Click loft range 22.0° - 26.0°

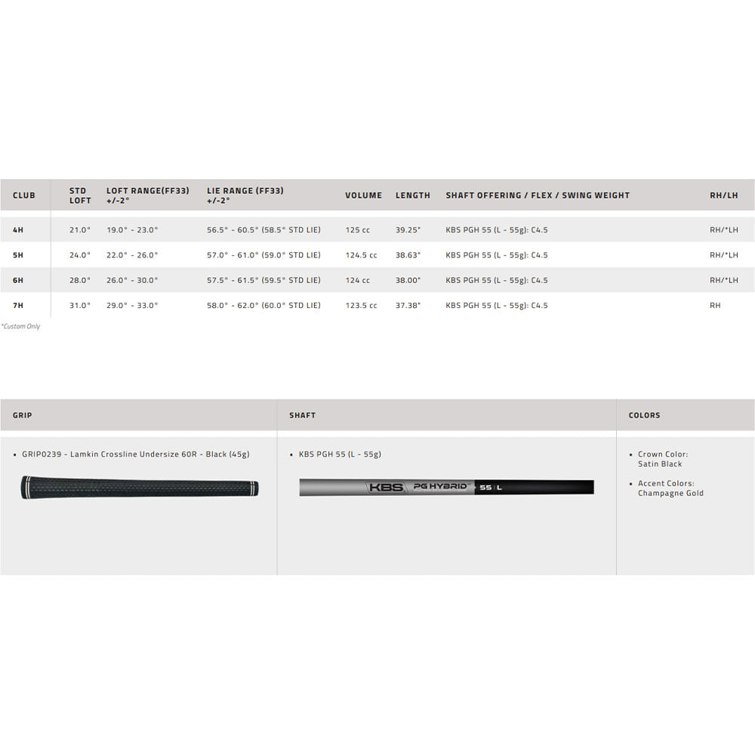click(x=132, y=255)
